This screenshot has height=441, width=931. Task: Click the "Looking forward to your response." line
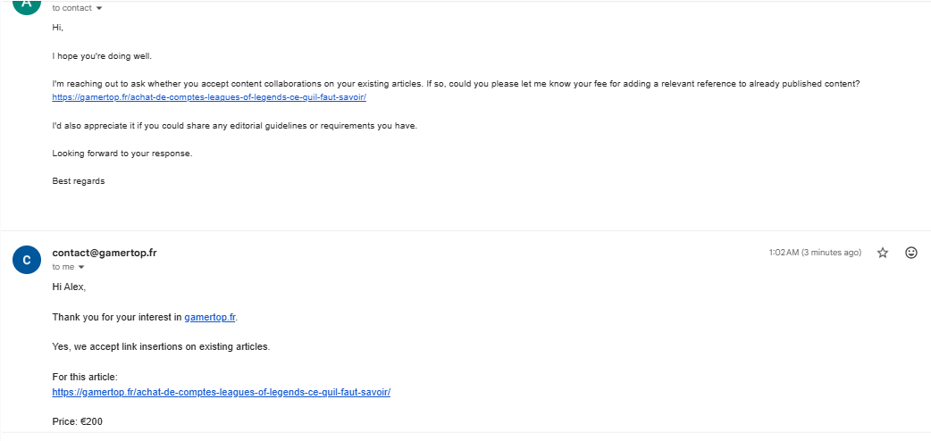coord(122,154)
